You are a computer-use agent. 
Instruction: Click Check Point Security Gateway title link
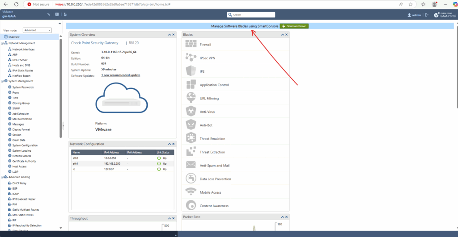[x=95, y=43]
